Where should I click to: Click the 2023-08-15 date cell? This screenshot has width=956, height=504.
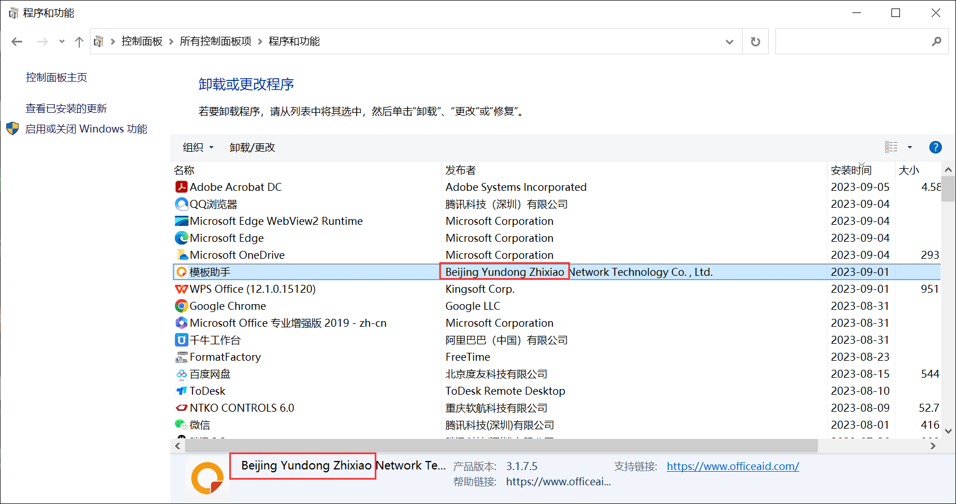[860, 374]
